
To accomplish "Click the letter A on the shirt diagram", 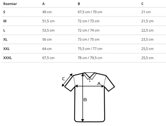I will 99,83.
